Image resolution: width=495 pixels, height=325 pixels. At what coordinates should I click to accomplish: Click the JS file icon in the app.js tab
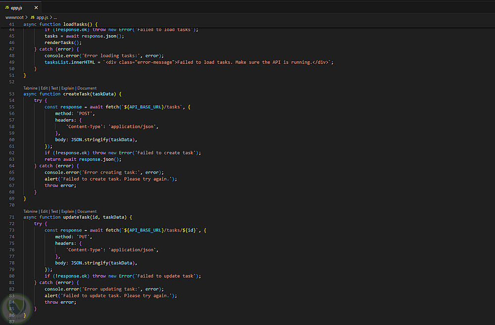7,8
